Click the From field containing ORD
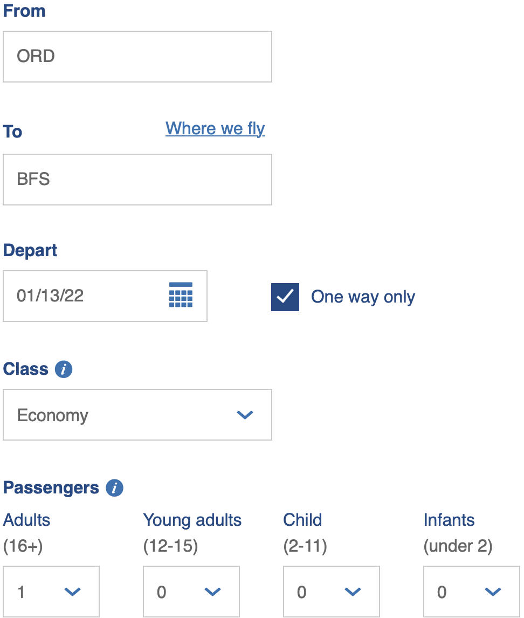 [137, 57]
